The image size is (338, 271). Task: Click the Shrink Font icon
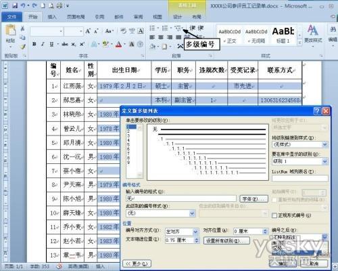[x=96, y=31]
